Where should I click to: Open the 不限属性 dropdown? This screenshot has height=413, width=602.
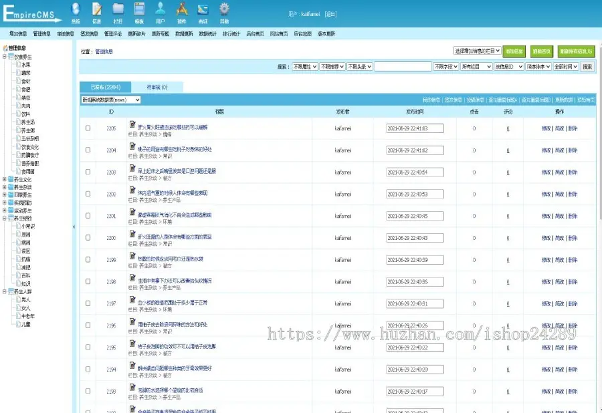click(x=305, y=67)
